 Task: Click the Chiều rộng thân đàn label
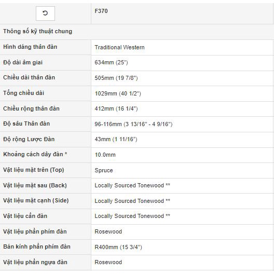point(31,108)
